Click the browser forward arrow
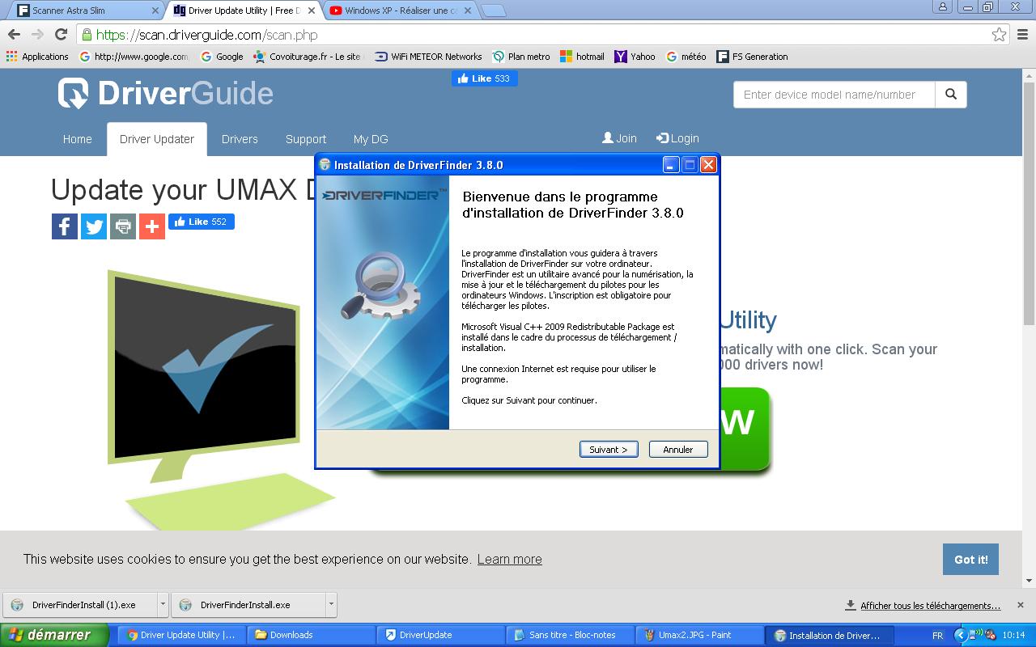The image size is (1036, 647). click(x=37, y=35)
